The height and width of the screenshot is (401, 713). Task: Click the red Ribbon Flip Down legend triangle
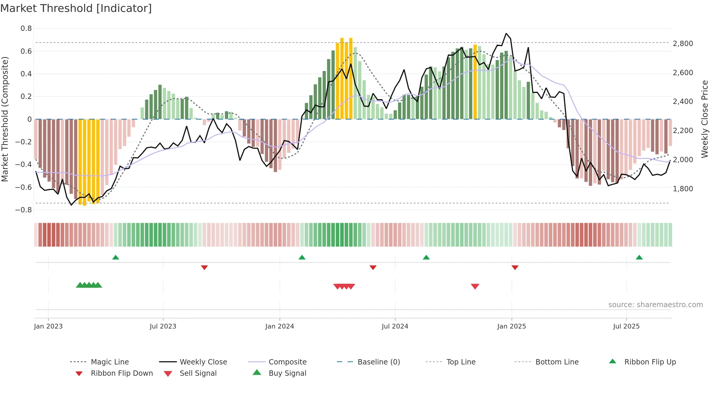point(79,374)
